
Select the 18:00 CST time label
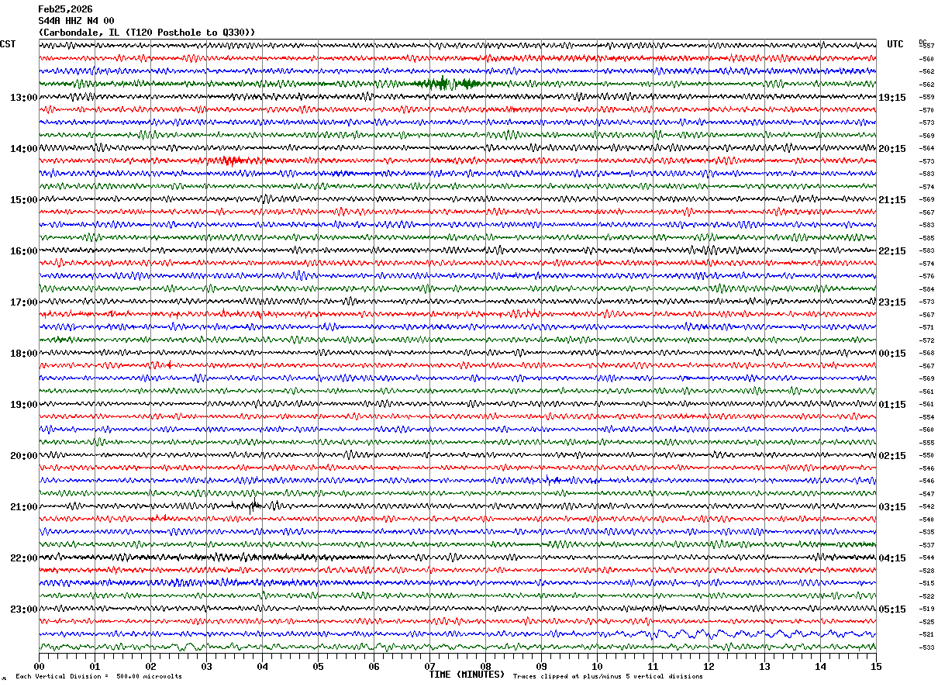click(x=24, y=354)
